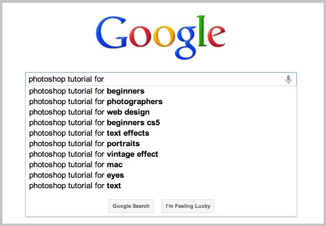Viewport: 326px width, 226px height.
Task: Choose the 'photoshop tutorial for mac' suggestion
Action: [76, 164]
